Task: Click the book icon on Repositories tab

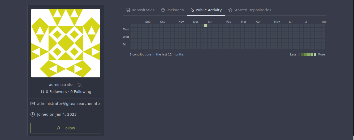Action: 128,10
